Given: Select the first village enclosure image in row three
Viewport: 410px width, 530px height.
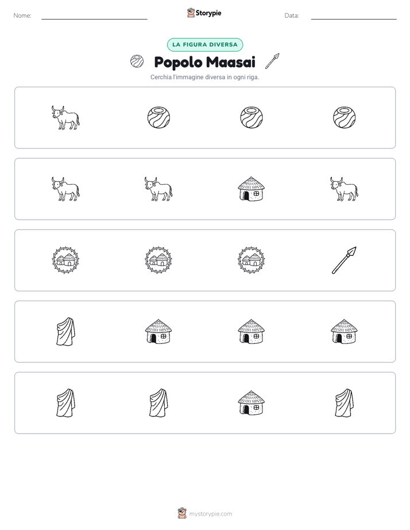Looking at the screenshot, I should pos(65,260).
